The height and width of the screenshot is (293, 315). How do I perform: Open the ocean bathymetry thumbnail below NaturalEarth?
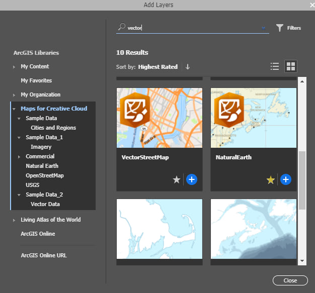click(254, 229)
